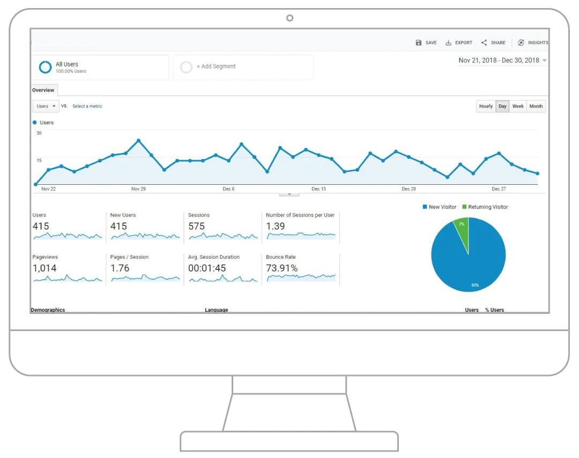579x458 pixels.
Task: Open the Users metric dropdown
Action: (46, 106)
